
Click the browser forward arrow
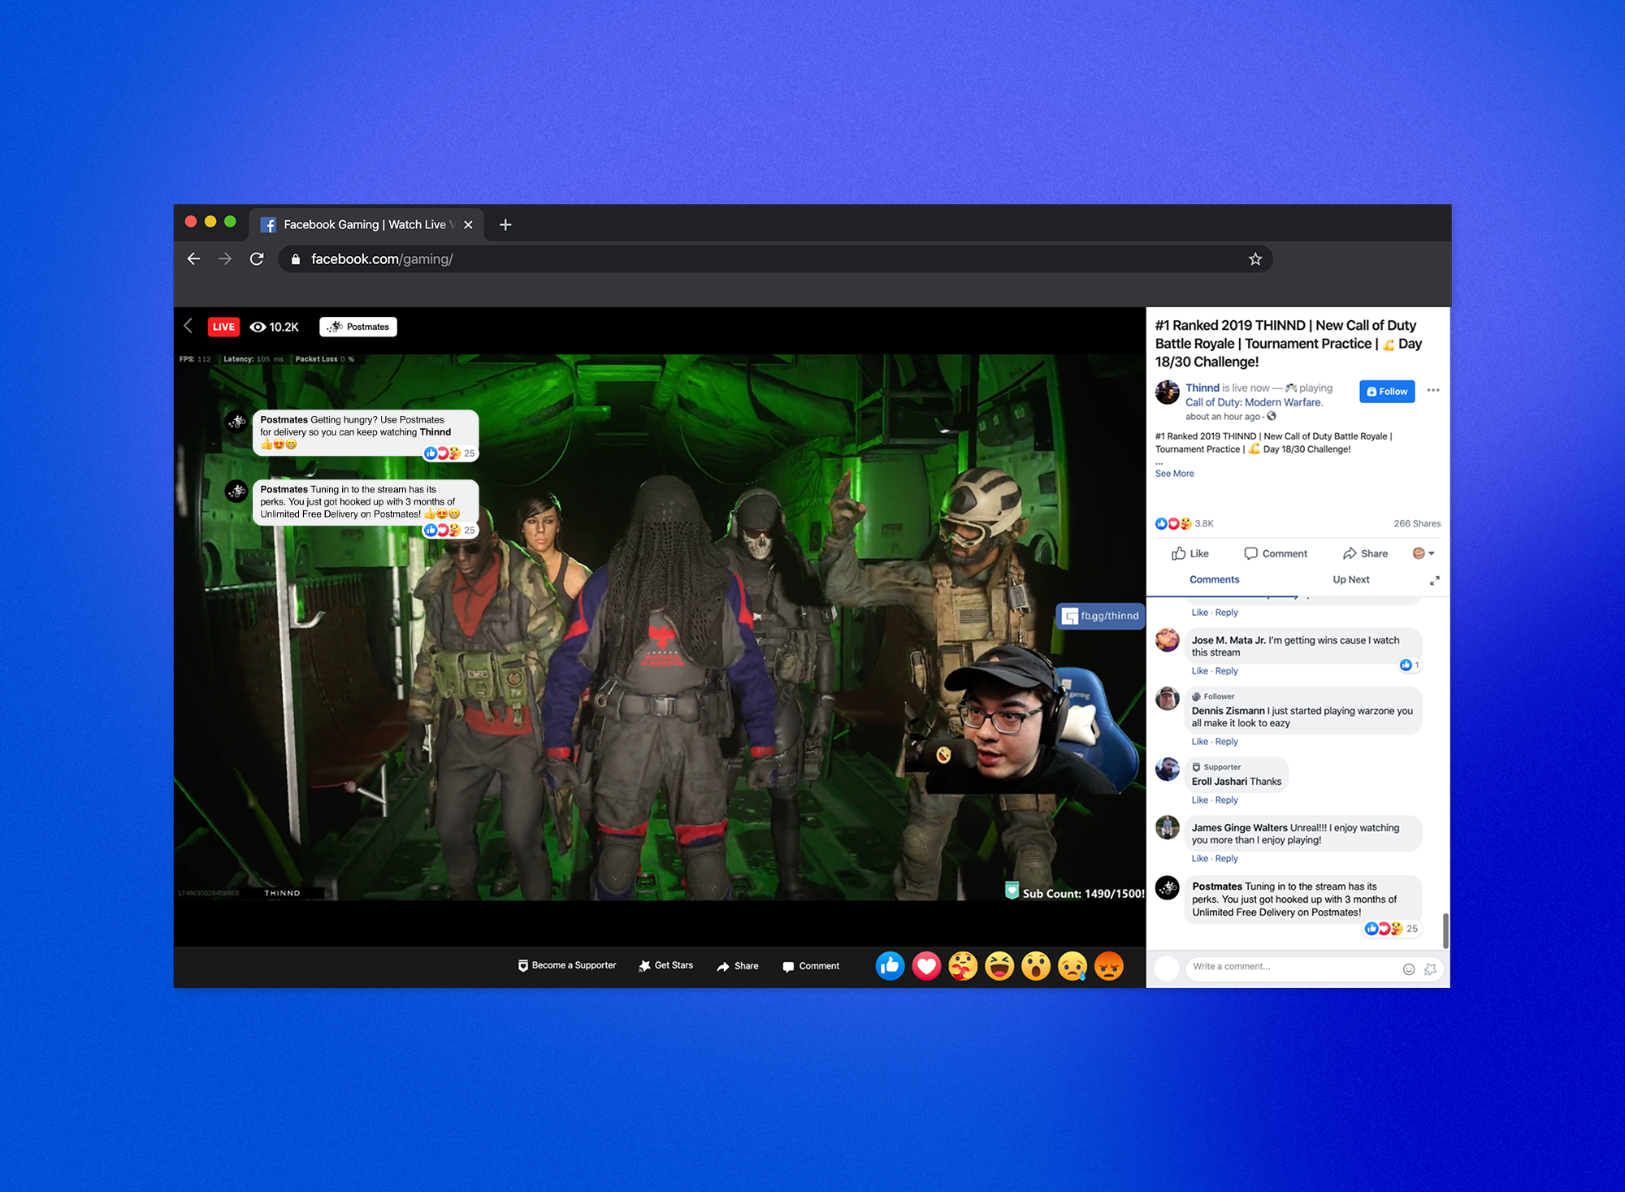(225, 258)
